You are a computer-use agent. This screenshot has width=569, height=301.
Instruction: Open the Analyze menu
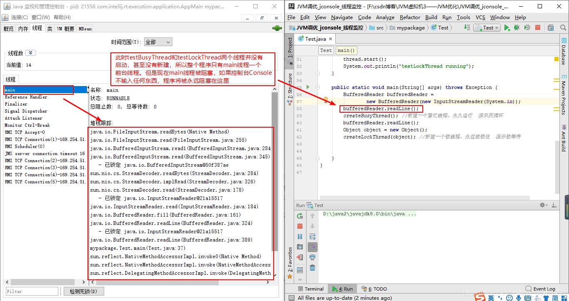pos(385,17)
